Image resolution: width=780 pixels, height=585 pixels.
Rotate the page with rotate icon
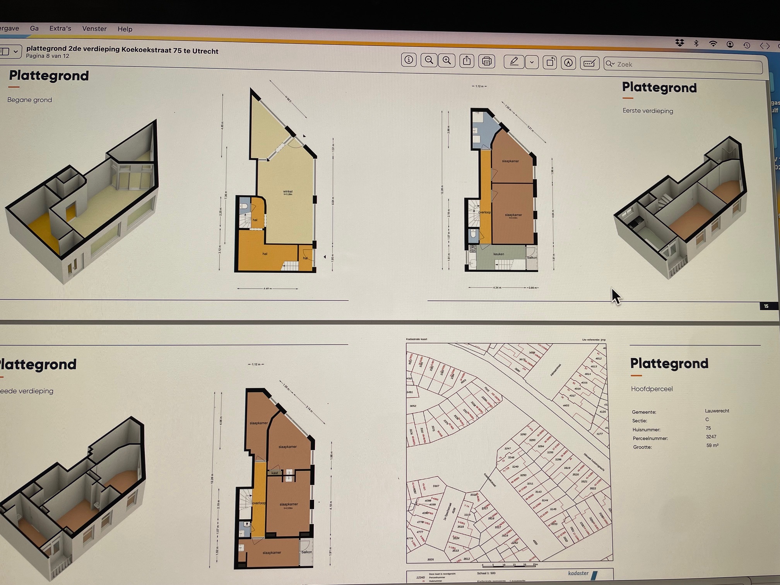[x=550, y=62]
